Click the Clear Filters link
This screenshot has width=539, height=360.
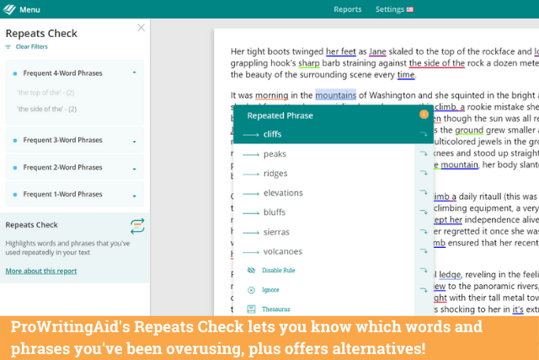pyautogui.click(x=32, y=46)
